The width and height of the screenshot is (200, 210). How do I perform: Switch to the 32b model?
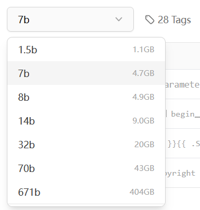86,145
